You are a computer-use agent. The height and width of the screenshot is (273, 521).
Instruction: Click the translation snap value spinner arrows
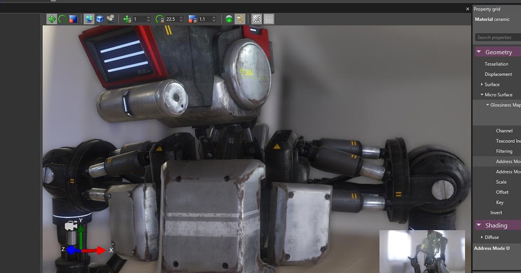tap(149, 19)
